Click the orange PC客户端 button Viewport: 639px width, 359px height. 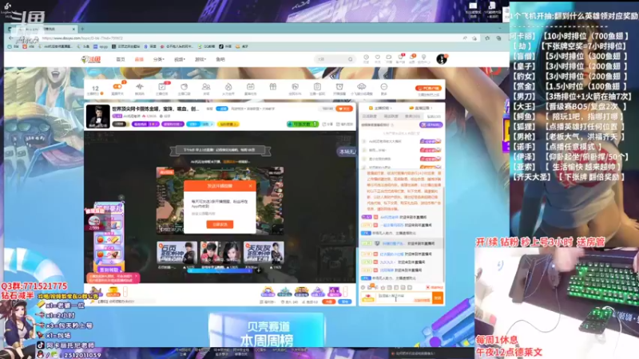tap(428, 88)
